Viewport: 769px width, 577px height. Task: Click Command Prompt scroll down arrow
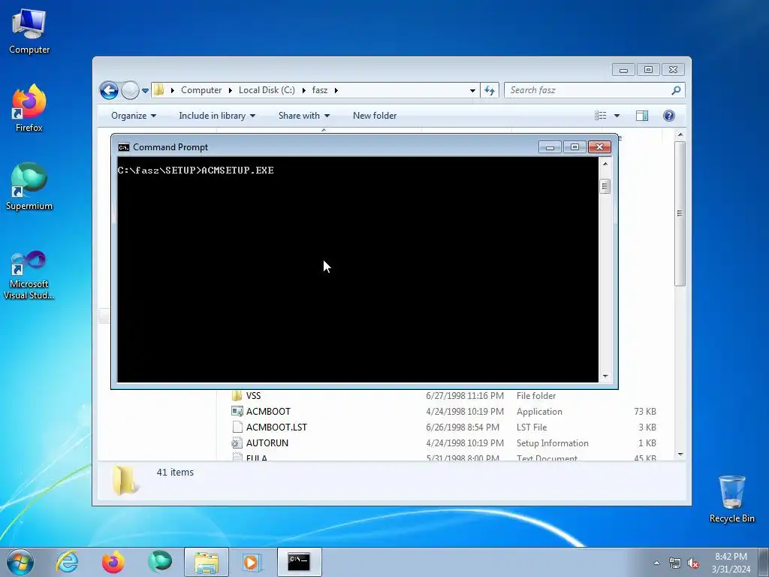tap(605, 376)
